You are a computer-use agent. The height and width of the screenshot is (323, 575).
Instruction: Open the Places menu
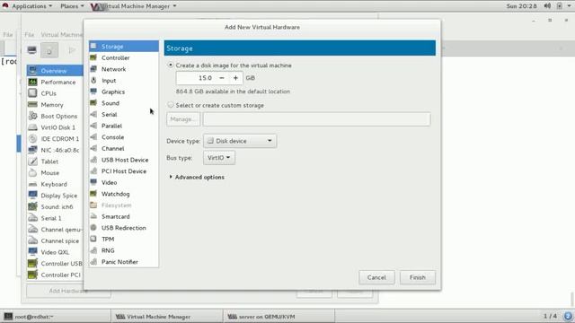click(x=72, y=6)
